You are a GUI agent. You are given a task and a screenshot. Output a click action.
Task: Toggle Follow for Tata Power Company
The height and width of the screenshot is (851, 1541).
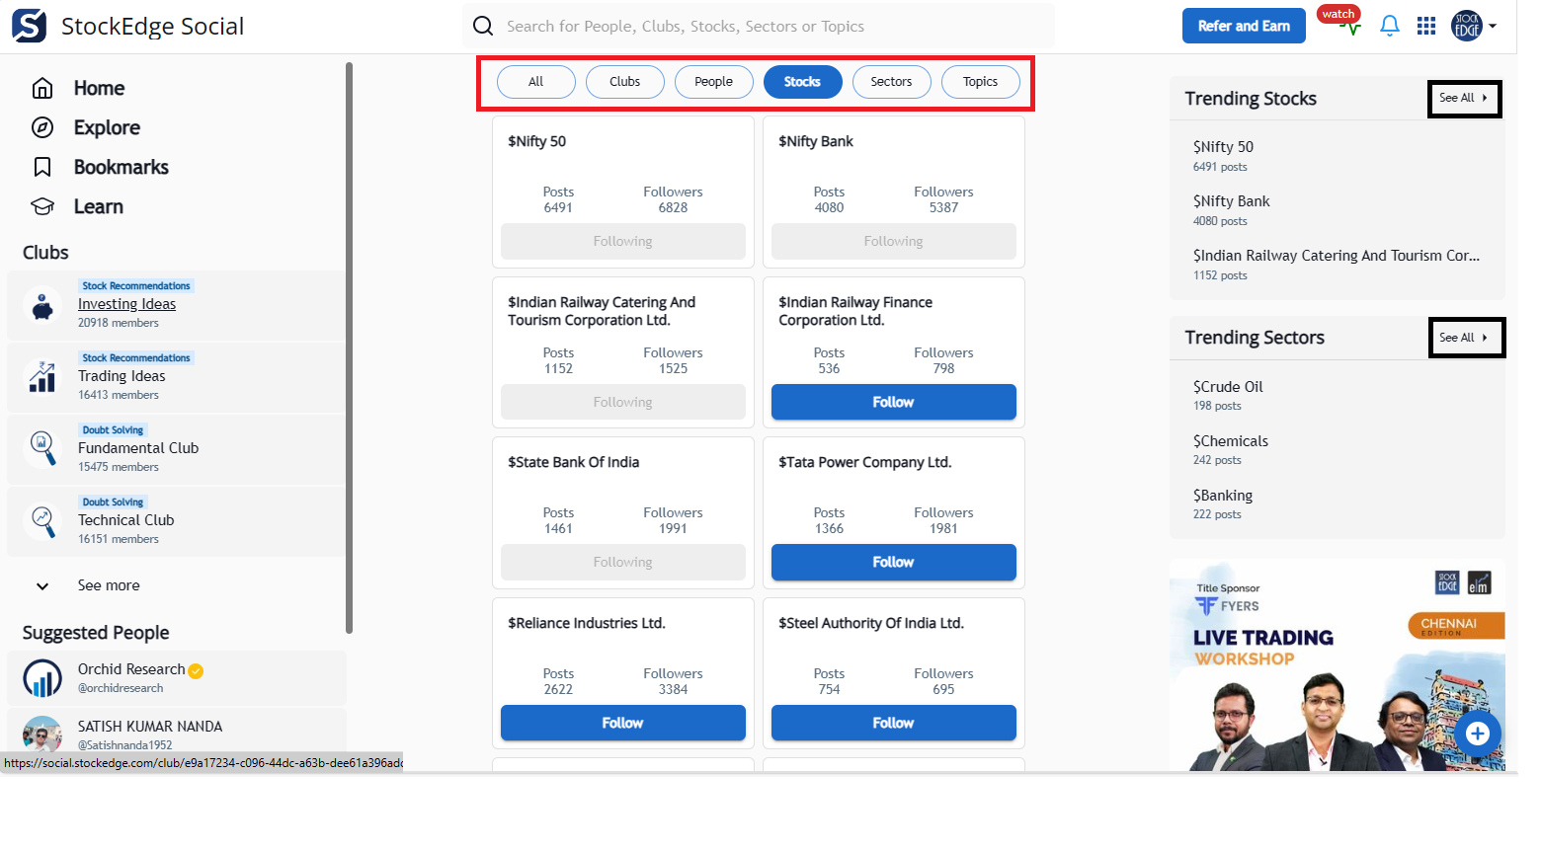tap(893, 562)
